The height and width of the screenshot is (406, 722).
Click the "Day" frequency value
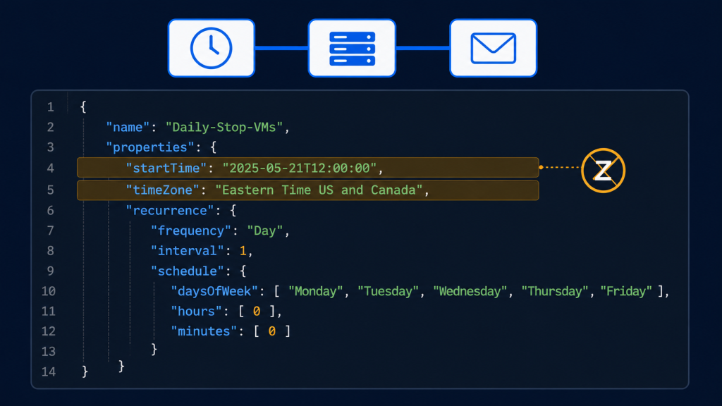pyautogui.click(x=265, y=230)
